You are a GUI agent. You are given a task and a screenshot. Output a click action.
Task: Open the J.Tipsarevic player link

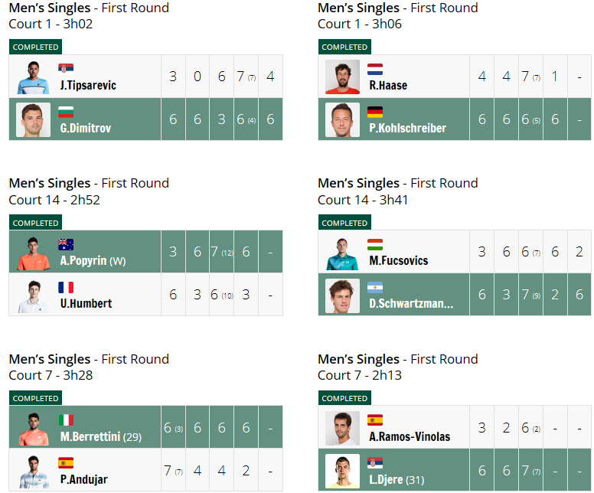click(x=88, y=85)
